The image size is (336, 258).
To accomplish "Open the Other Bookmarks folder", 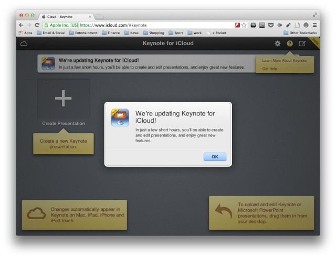I will pos(300,33).
